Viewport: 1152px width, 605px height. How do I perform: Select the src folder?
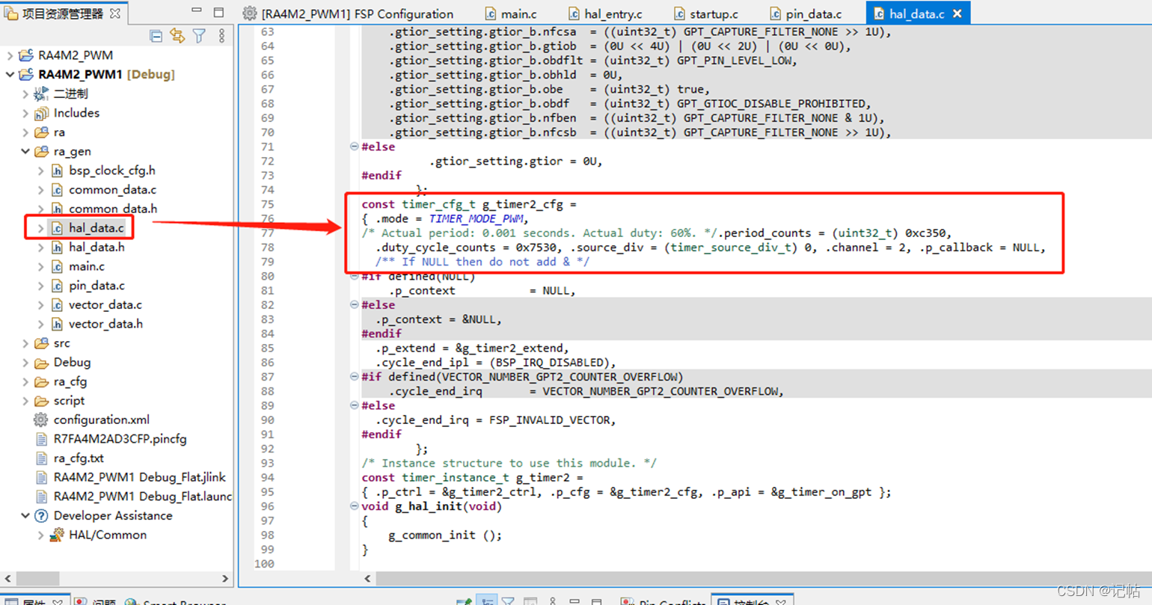[x=61, y=343]
